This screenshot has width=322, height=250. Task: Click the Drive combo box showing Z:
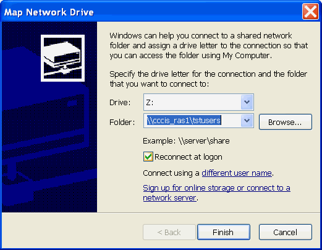click(198, 102)
